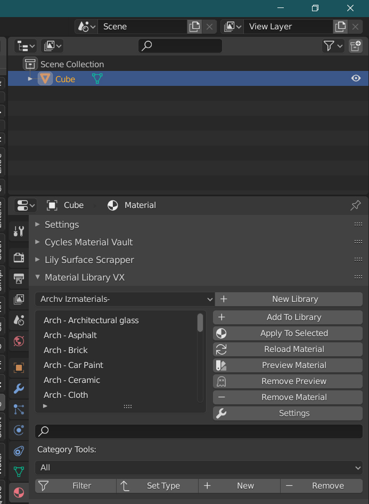Screen dimensions: 369x504
Task: Click the Preview Material button
Action: pos(288,365)
